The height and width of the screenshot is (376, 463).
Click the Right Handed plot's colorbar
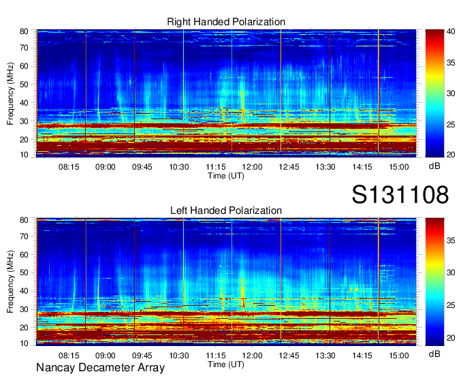coord(434,93)
